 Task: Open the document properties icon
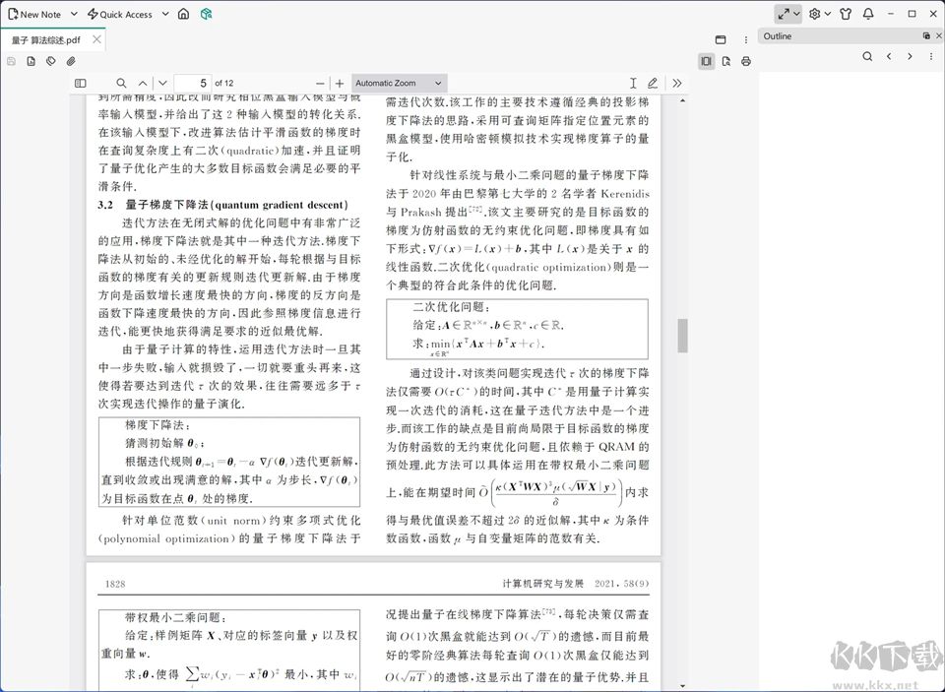pos(31,61)
